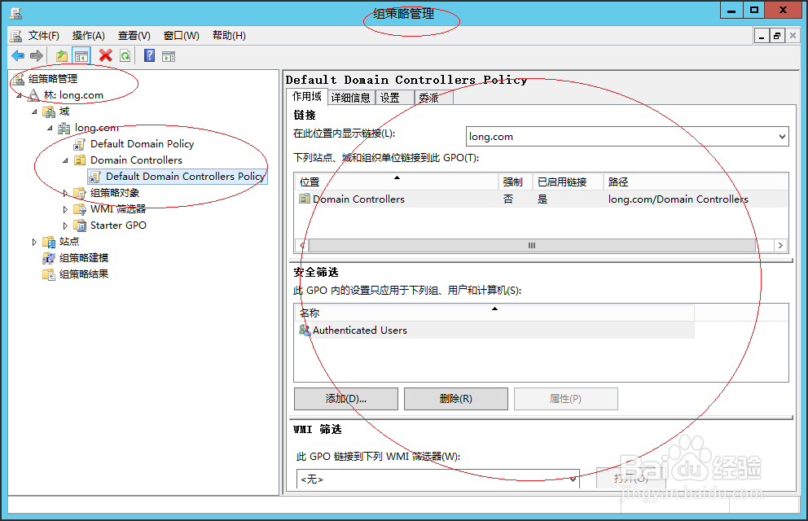Image resolution: width=808 pixels, height=521 pixels.
Task: Click the Authenticated Users group icon
Action: tap(305, 330)
